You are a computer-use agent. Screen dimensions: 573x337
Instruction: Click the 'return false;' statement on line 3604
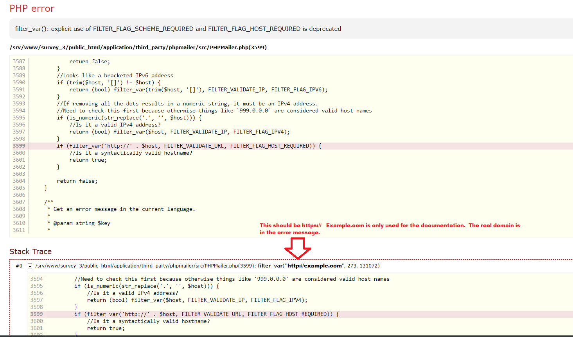point(77,181)
